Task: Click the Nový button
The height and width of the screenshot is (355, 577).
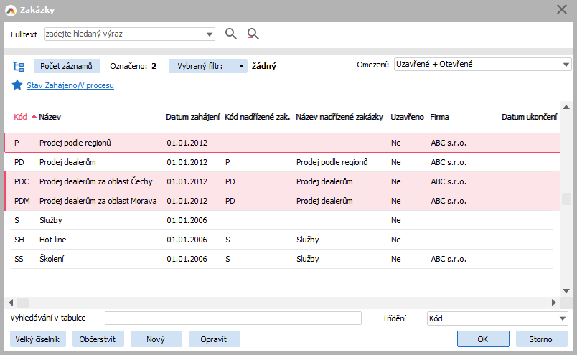Action: tap(156, 339)
